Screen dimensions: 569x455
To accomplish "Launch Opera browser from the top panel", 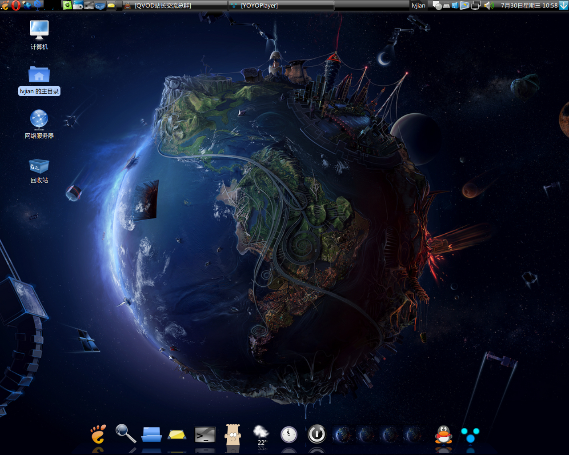I will coord(16,5).
